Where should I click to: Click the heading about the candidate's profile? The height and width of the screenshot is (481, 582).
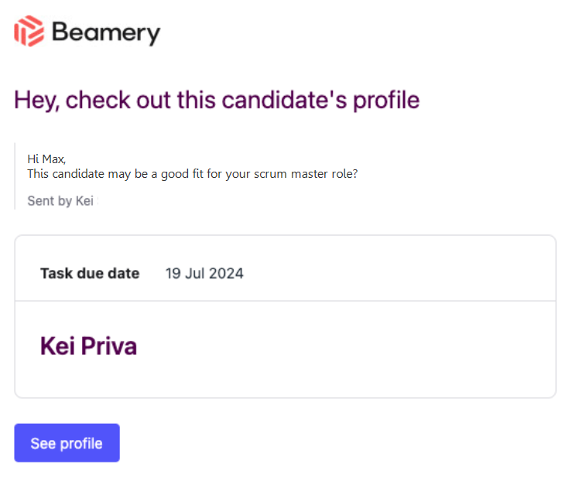[x=217, y=101]
